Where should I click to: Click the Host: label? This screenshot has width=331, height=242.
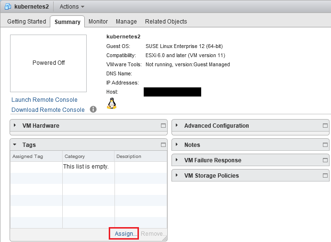pyautogui.click(x=112, y=92)
